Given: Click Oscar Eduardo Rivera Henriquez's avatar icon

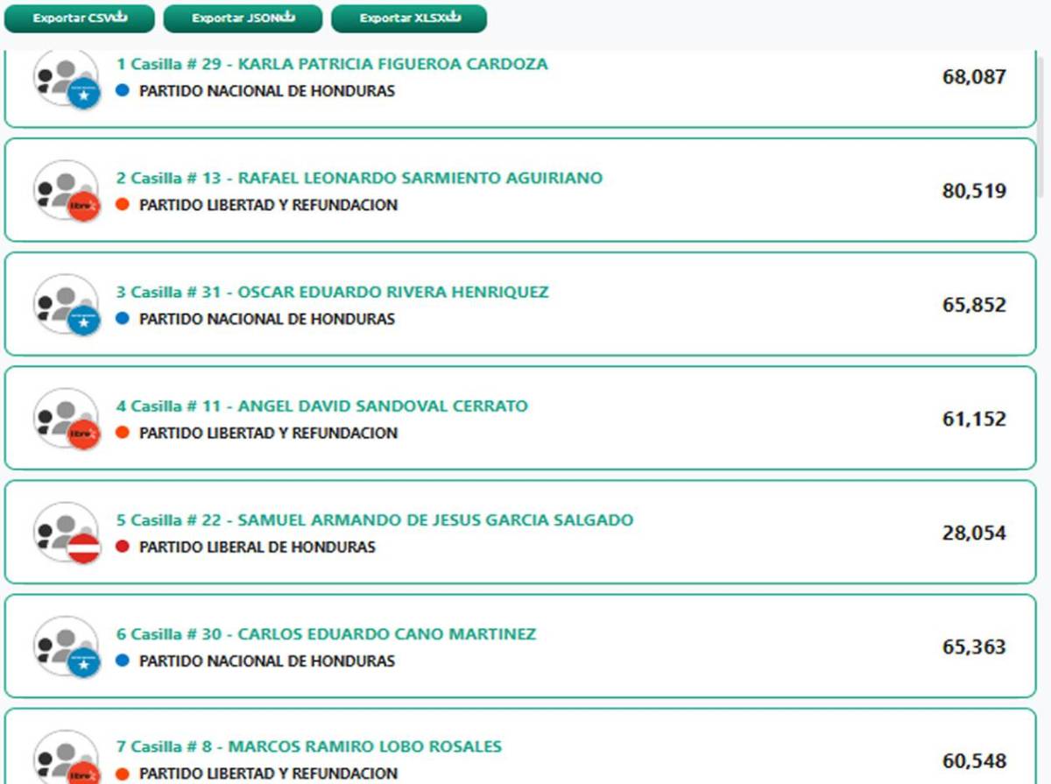Looking at the screenshot, I should click(67, 305).
